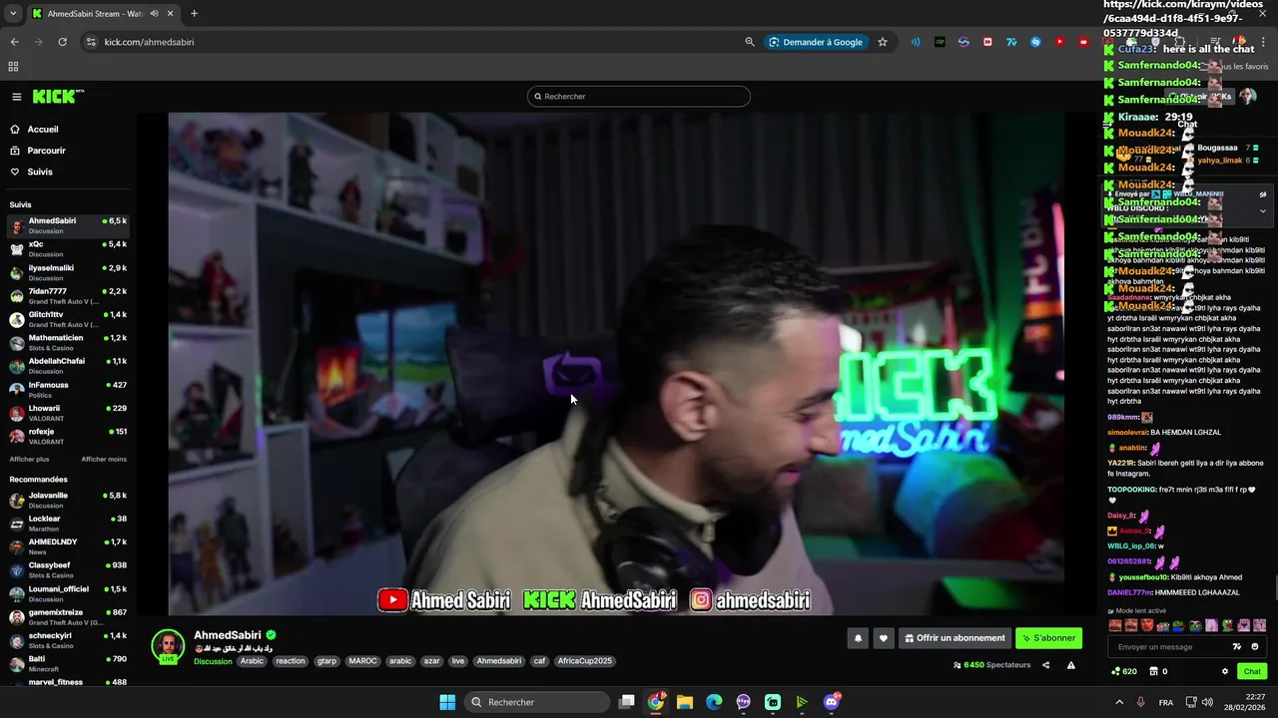Open AbdellahChafai channel in sidebar
Image resolution: width=1278 pixels, height=718 pixels.
tap(68, 366)
